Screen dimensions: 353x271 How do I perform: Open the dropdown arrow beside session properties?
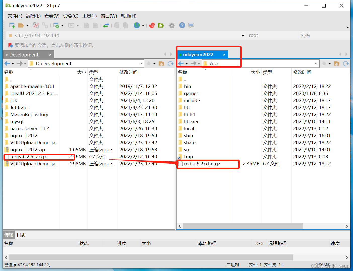[62, 26]
